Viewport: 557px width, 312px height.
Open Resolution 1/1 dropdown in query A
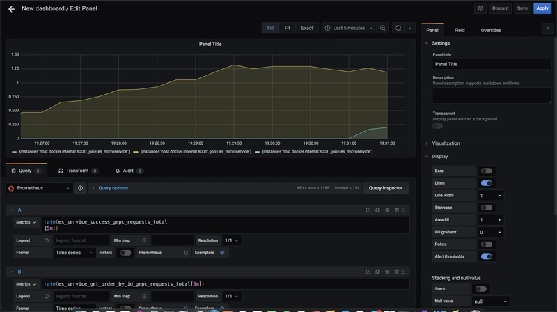pyautogui.click(x=232, y=240)
